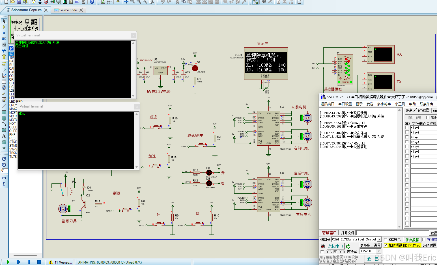This screenshot has height=265, width=437.
Task: Click the blue P pick devices button
Action: click(x=11, y=48)
